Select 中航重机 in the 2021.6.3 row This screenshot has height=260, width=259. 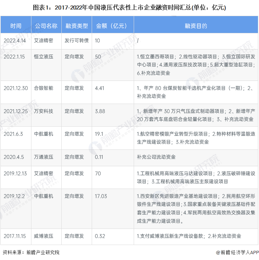(x=44, y=134)
